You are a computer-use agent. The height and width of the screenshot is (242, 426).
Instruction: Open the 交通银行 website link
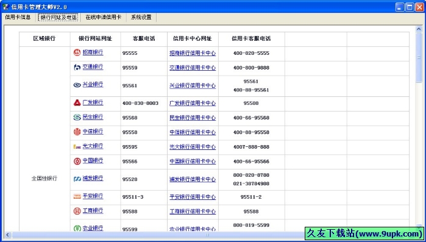tap(93, 67)
